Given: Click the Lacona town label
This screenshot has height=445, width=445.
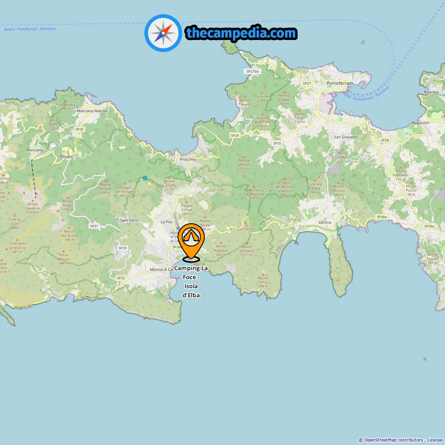Looking at the screenshot, I should [x=325, y=222].
